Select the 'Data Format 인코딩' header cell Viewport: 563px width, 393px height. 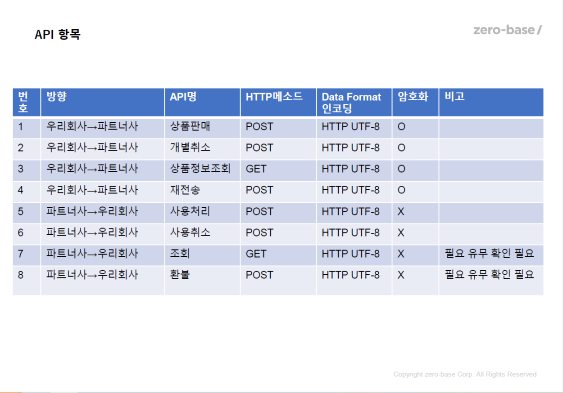point(354,103)
